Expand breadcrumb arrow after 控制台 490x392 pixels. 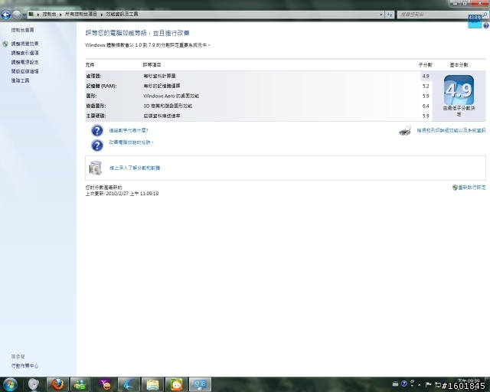click(60, 15)
